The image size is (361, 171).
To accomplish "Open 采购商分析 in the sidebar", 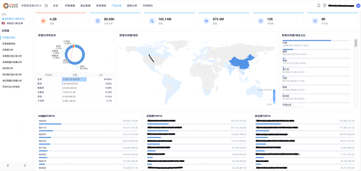I will (x=8, y=50).
